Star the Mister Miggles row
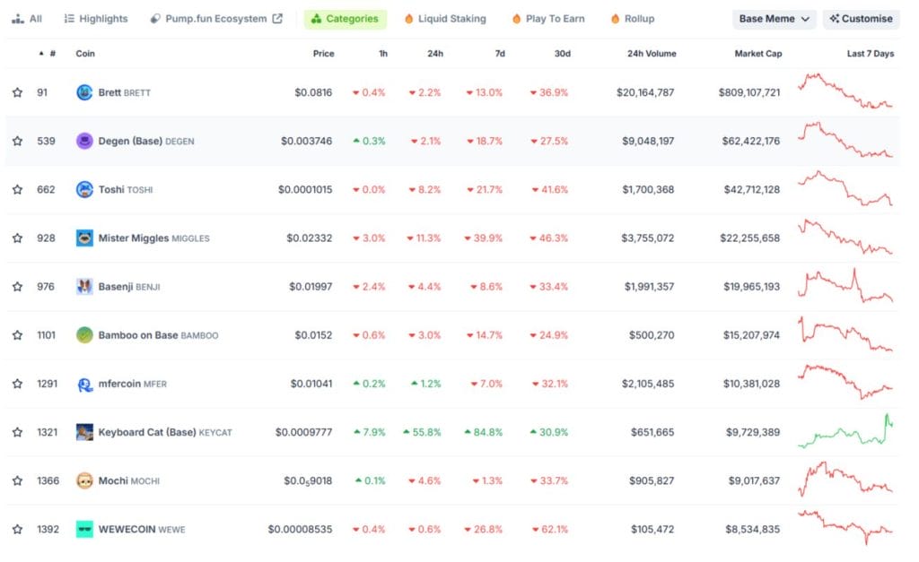The height and width of the screenshot is (562, 919). (18, 238)
